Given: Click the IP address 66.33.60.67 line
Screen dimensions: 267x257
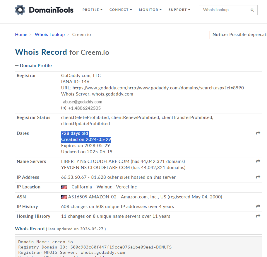Looking at the screenshot, I should 118,177.
